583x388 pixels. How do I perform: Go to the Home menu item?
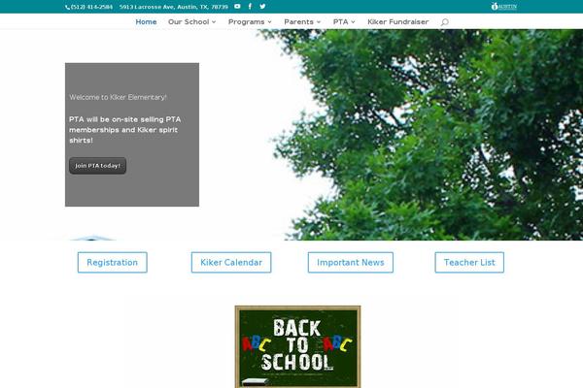click(146, 22)
